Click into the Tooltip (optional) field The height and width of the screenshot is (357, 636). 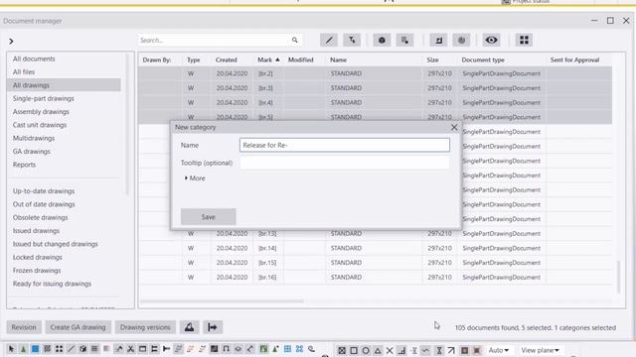[x=345, y=163]
